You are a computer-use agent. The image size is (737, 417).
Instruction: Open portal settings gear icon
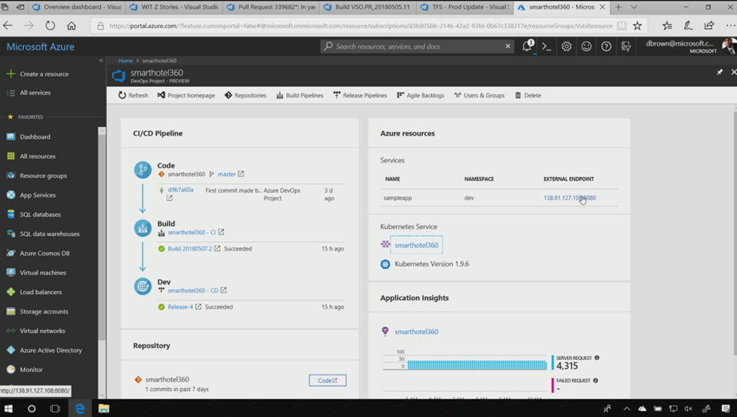click(566, 46)
